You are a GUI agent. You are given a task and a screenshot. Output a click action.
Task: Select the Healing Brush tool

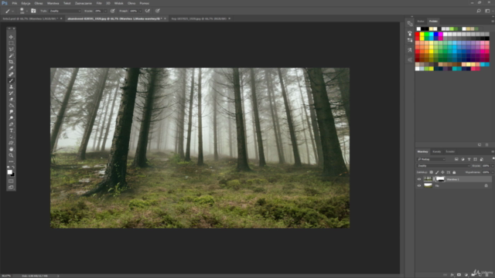tap(11, 74)
